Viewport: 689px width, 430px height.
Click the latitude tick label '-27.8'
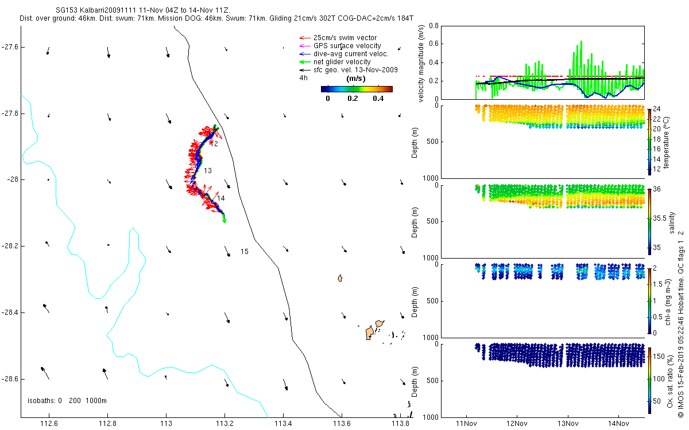11,113
